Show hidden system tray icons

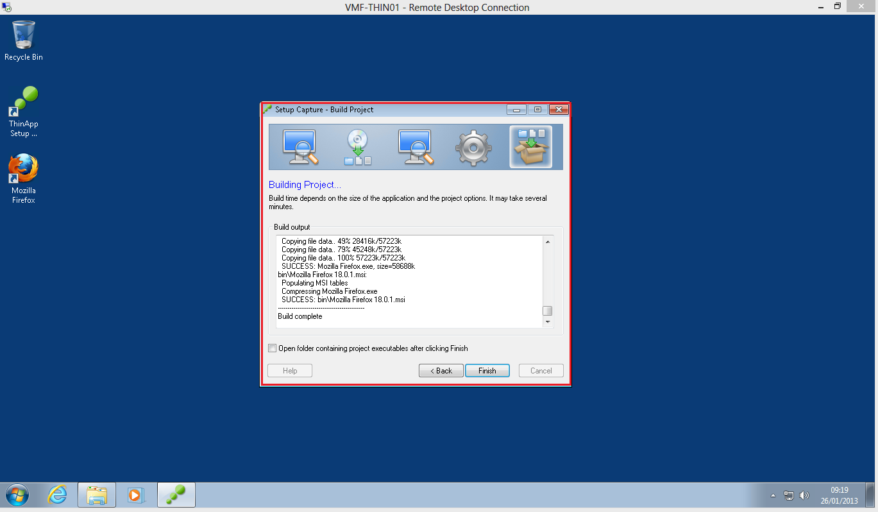pyautogui.click(x=773, y=496)
